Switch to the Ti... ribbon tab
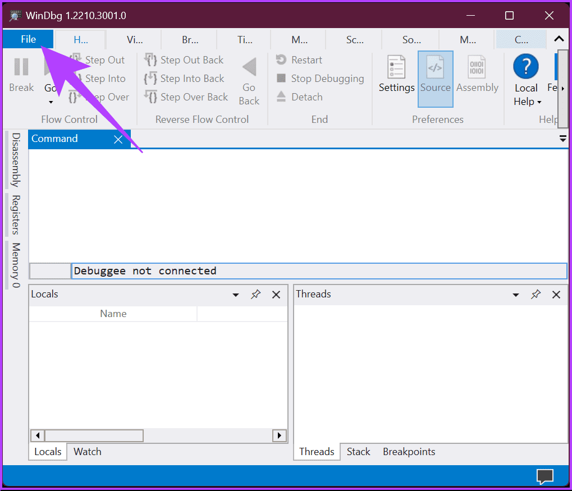Image resolution: width=572 pixels, height=491 pixels. click(x=245, y=39)
